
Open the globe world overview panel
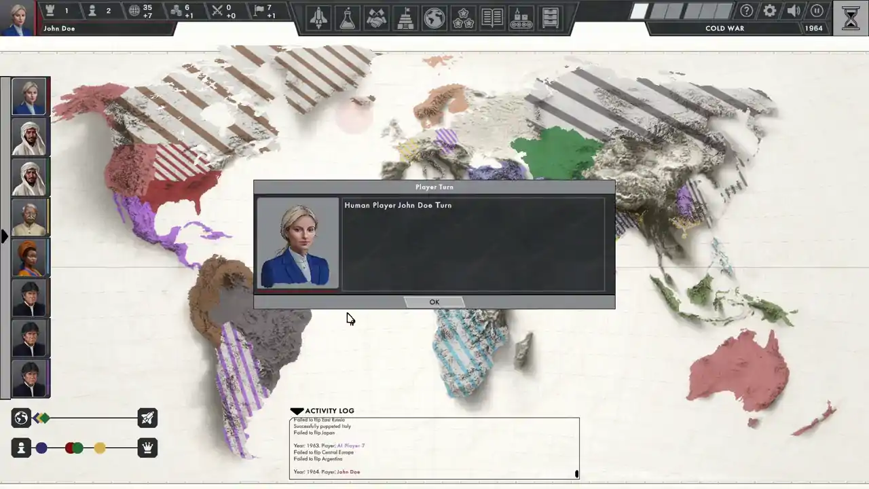click(x=434, y=17)
